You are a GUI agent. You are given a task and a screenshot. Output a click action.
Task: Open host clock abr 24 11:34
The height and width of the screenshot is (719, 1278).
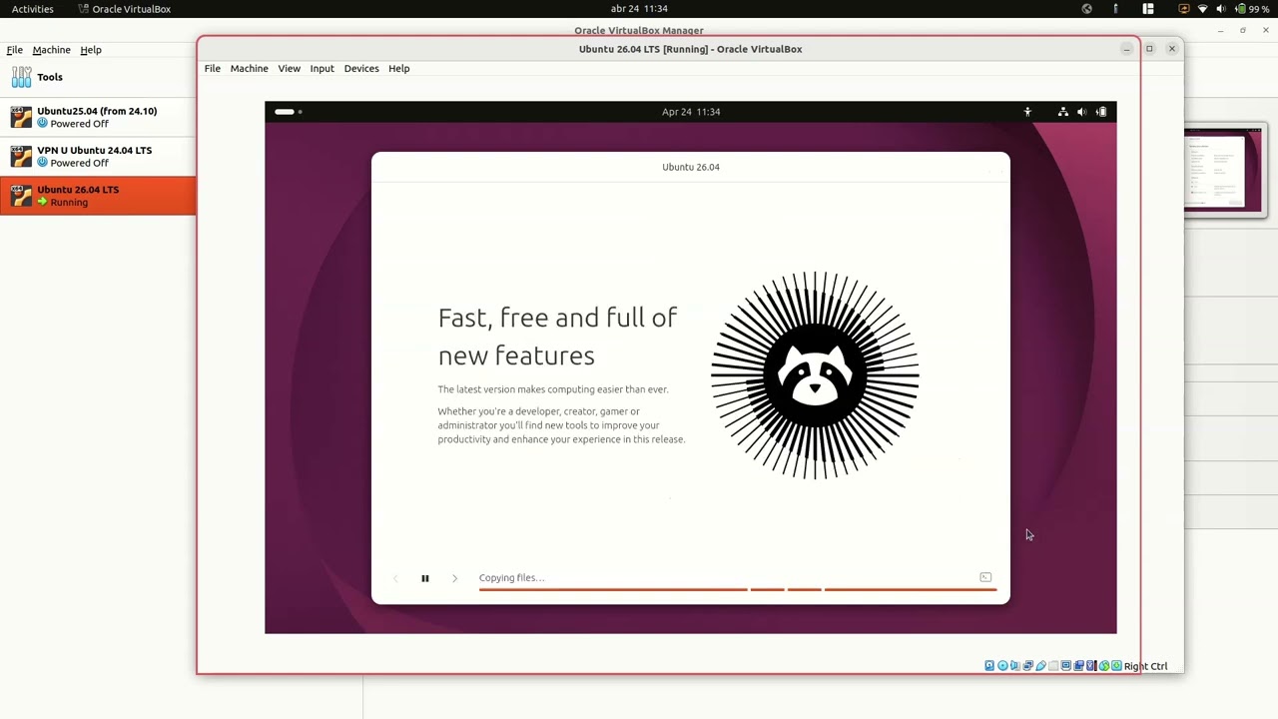(x=639, y=8)
